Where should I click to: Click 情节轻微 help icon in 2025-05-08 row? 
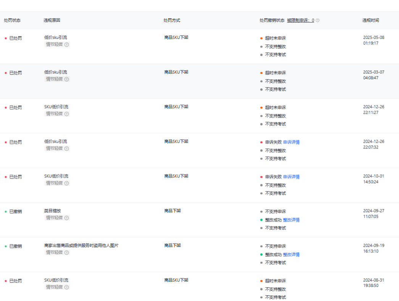click(66, 45)
